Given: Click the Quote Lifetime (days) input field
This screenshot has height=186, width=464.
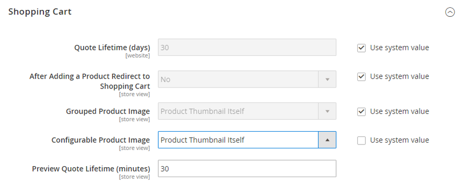Looking at the screenshot, I should pos(247,47).
